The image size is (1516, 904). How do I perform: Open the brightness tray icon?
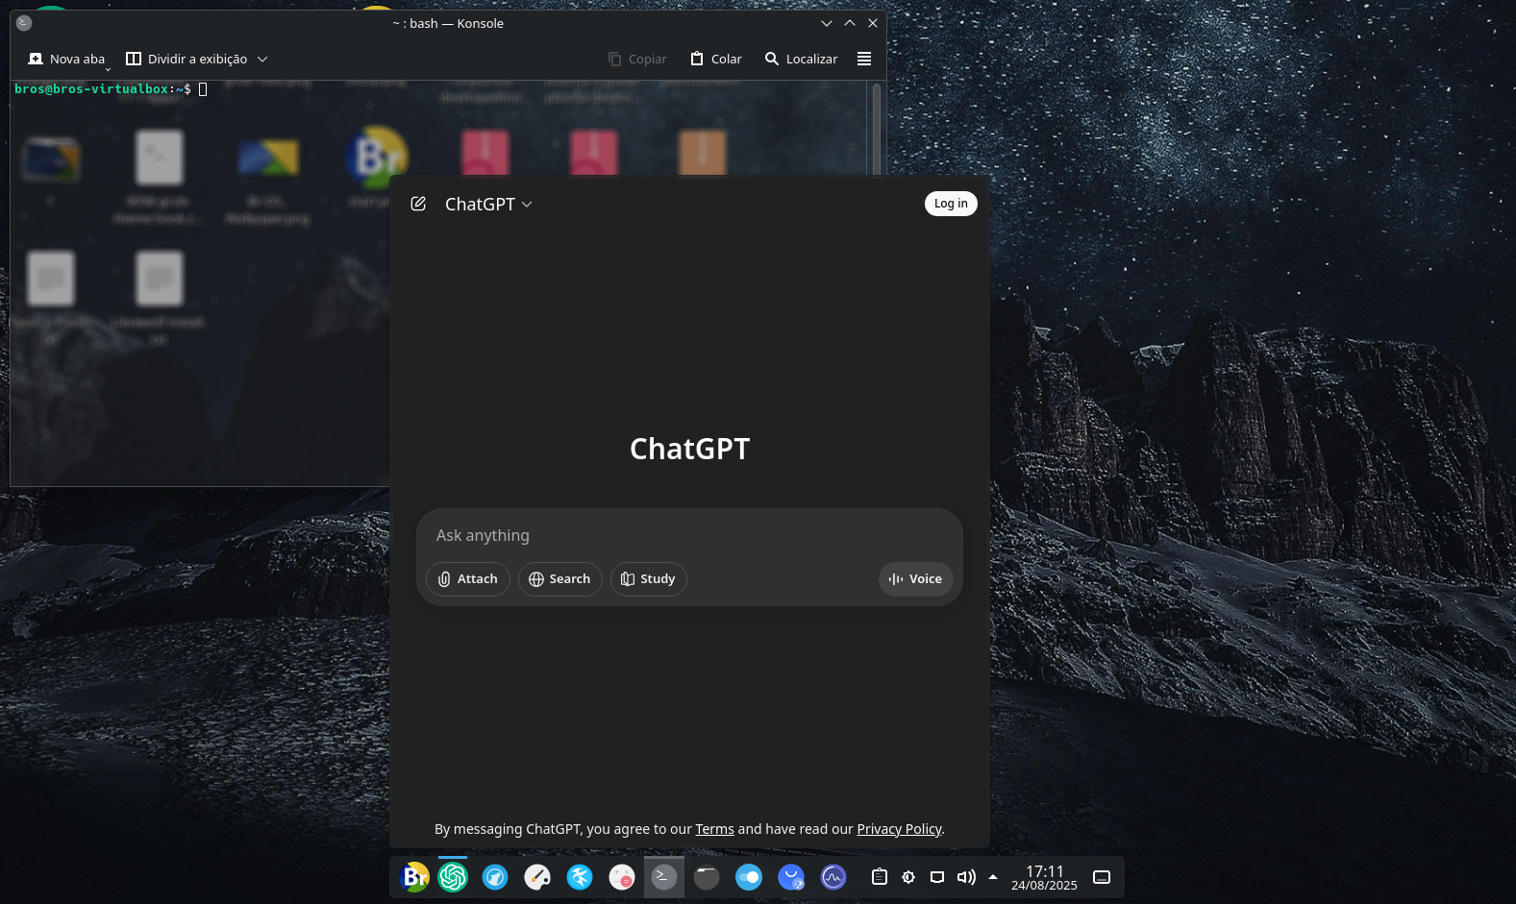pyautogui.click(x=908, y=877)
